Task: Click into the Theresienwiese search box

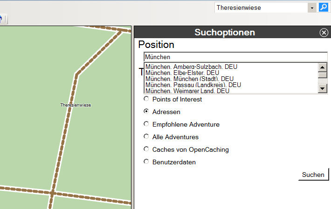Action: pyautogui.click(x=260, y=8)
